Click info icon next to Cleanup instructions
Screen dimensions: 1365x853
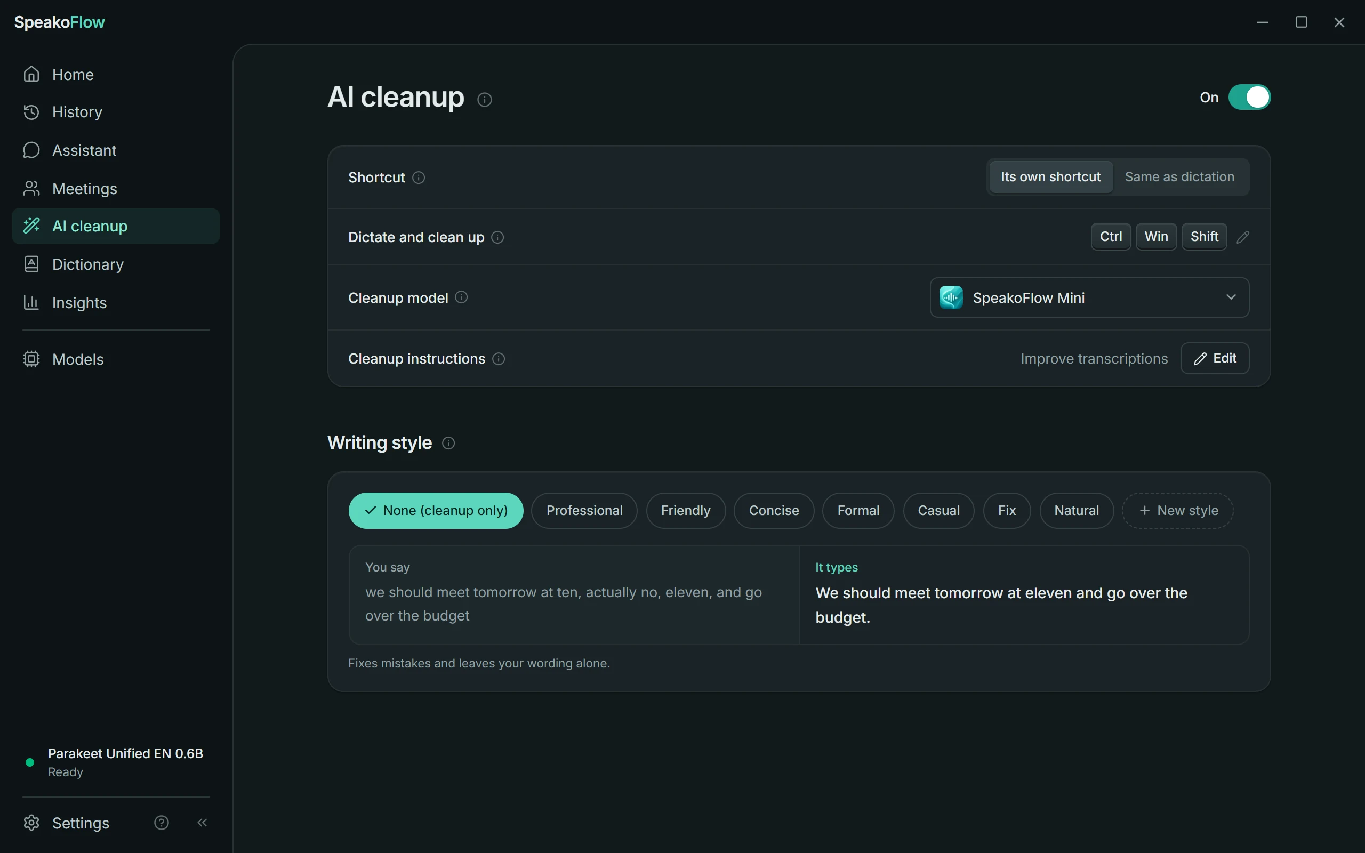click(499, 359)
